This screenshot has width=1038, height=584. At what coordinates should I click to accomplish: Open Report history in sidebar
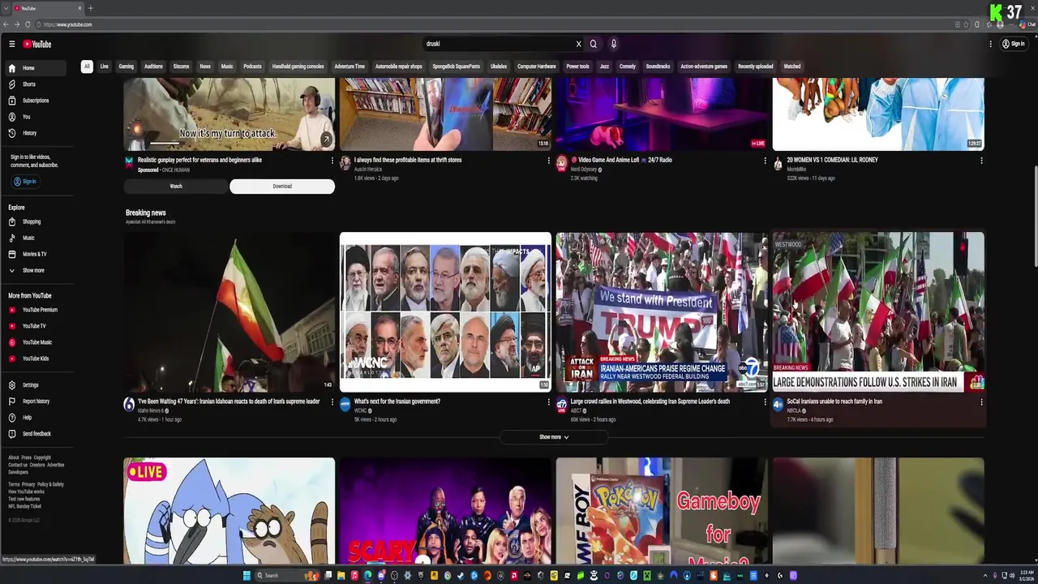(36, 401)
